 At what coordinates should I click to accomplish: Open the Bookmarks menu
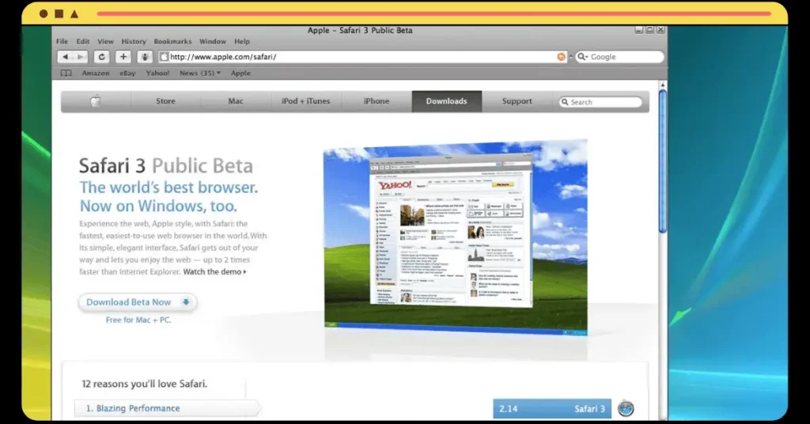(x=172, y=41)
